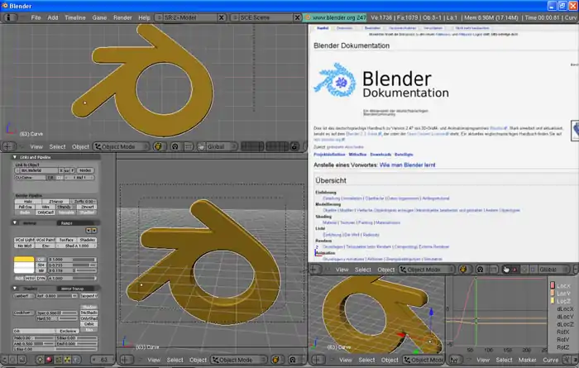Open draw type icon in middle 3D view header
Image resolution: width=579 pixels, height=368 pixels.
click(275, 360)
